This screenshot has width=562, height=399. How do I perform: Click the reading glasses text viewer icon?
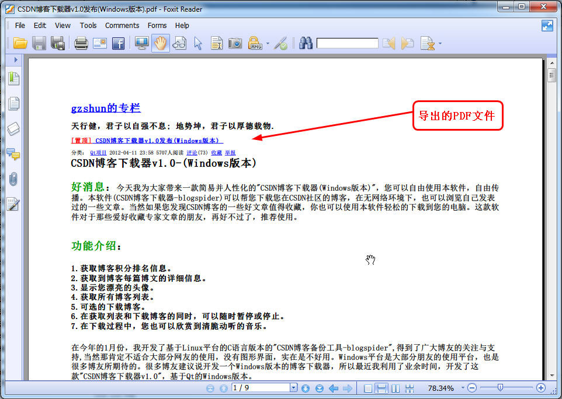click(x=179, y=43)
